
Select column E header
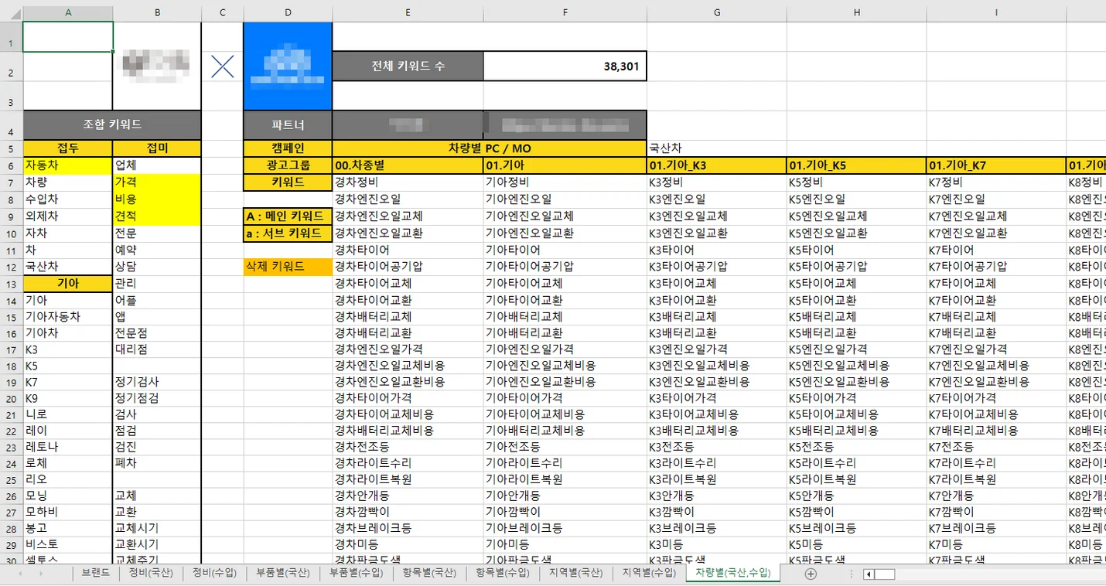(408, 12)
